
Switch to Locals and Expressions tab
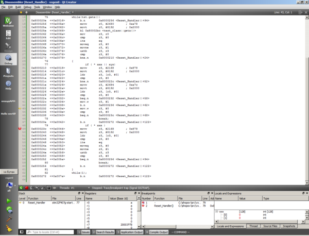pos(230,226)
